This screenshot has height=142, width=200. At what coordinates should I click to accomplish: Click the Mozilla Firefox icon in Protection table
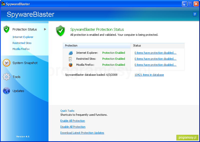tap(71, 65)
